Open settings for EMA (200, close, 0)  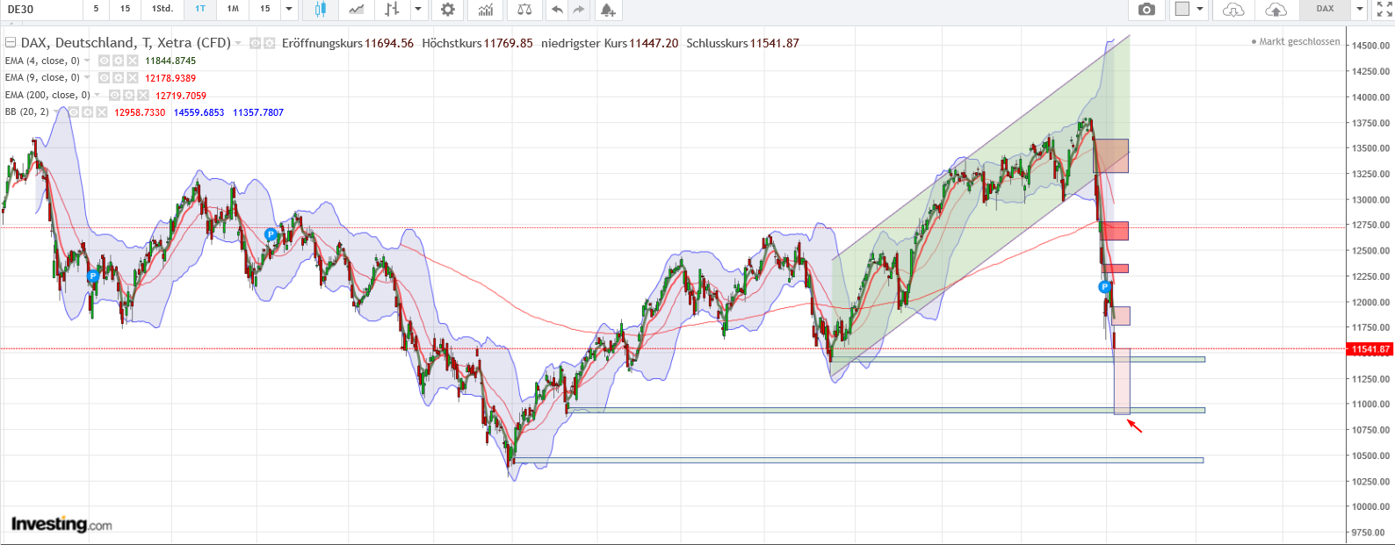tap(129, 95)
